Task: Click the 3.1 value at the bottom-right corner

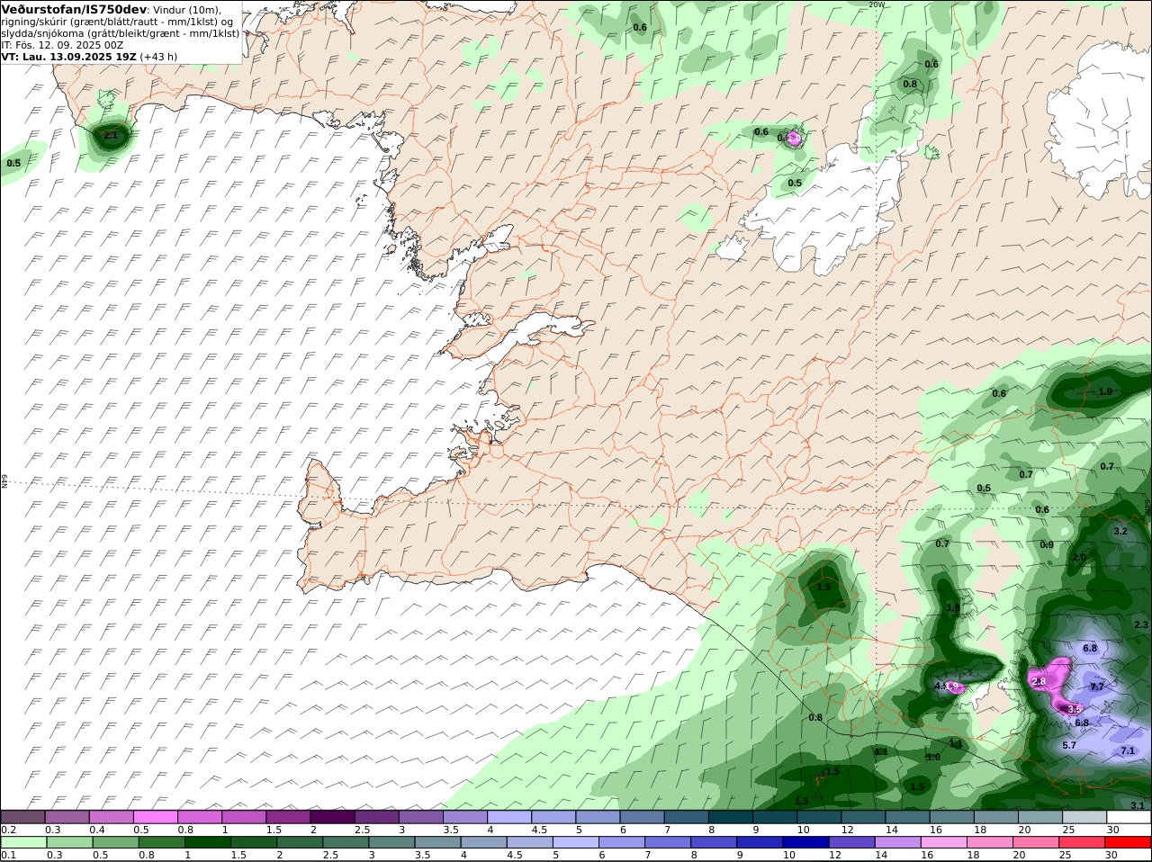Action: pyautogui.click(x=1138, y=805)
